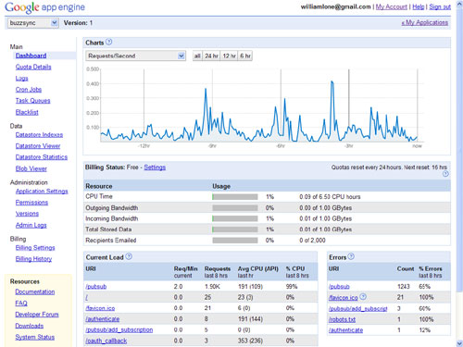Open the Current Load help icon
463x347 pixels.
129,256
